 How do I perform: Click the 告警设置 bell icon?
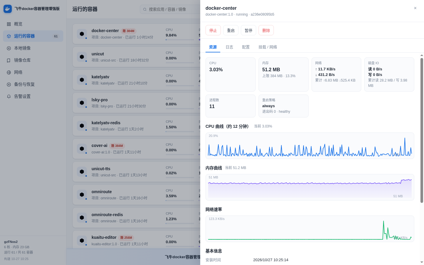pos(9,97)
